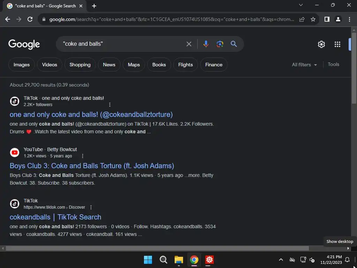Click the Chrome taskbar icon
This screenshot has width=357, height=268.
(194, 260)
